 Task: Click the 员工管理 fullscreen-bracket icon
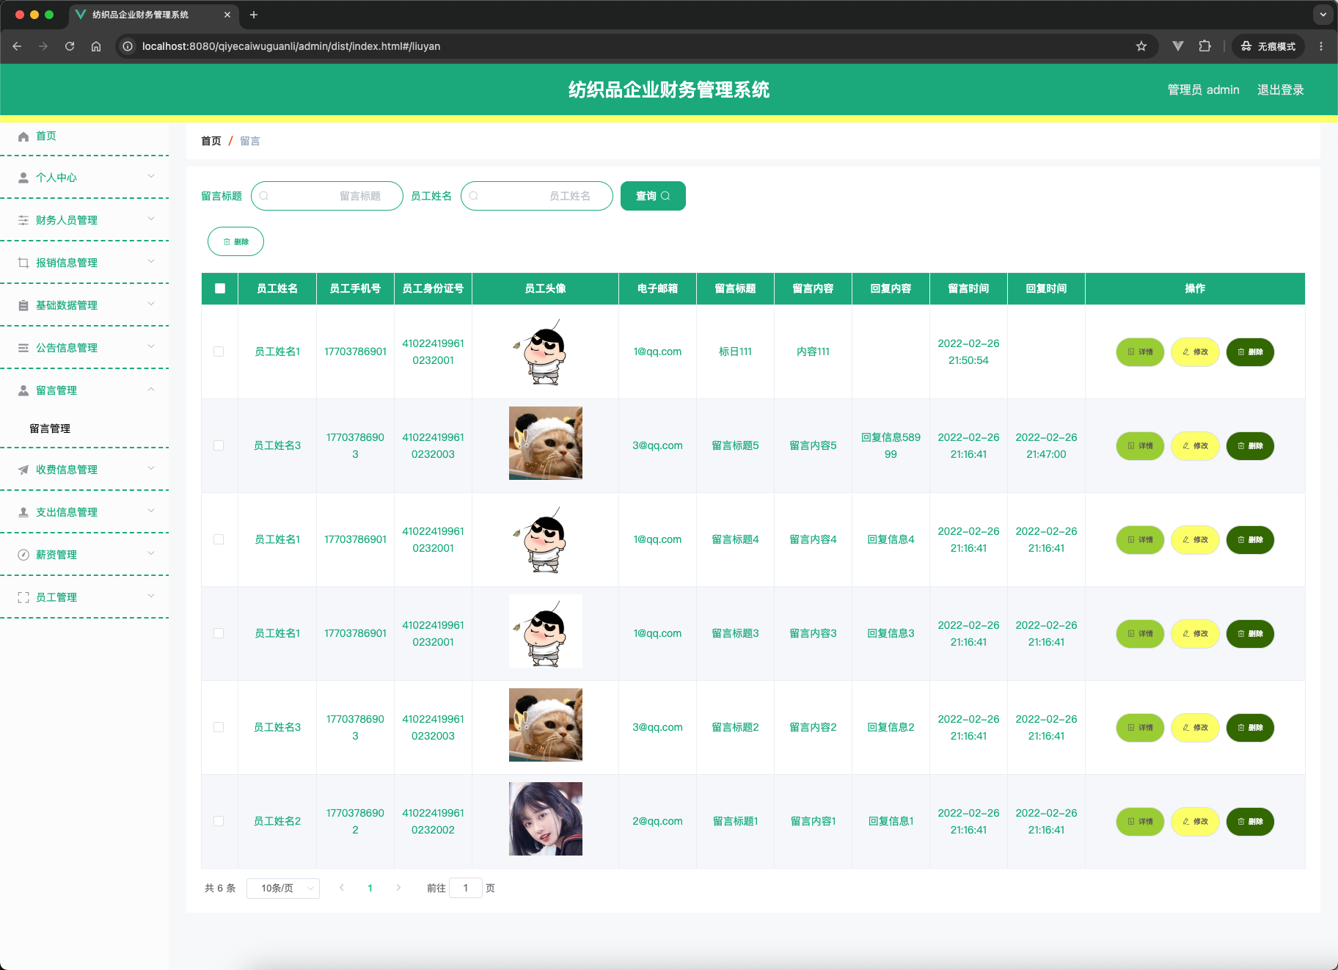pyautogui.click(x=23, y=597)
